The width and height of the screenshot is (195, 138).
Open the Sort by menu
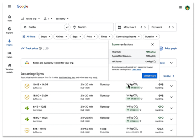(169, 76)
